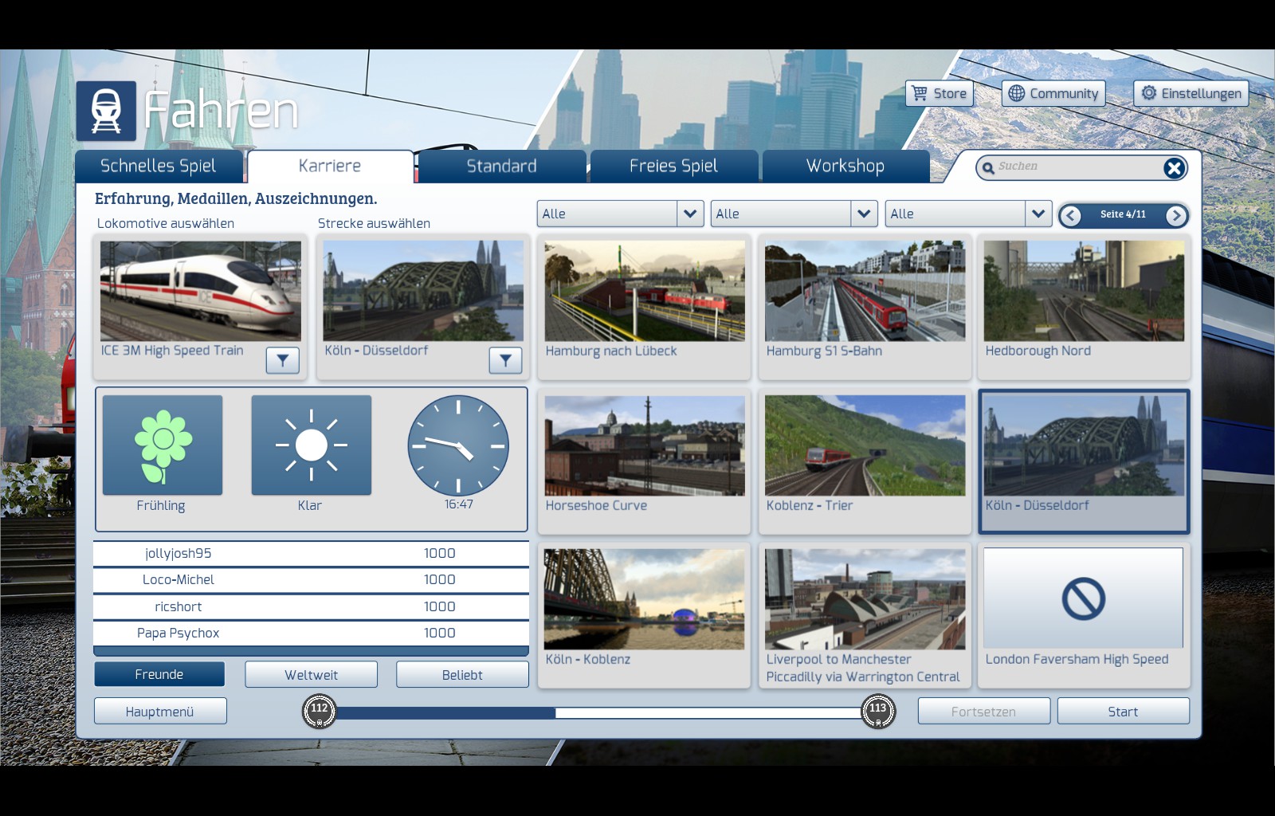Open the Workshop tab
1275x816 pixels.
(845, 166)
